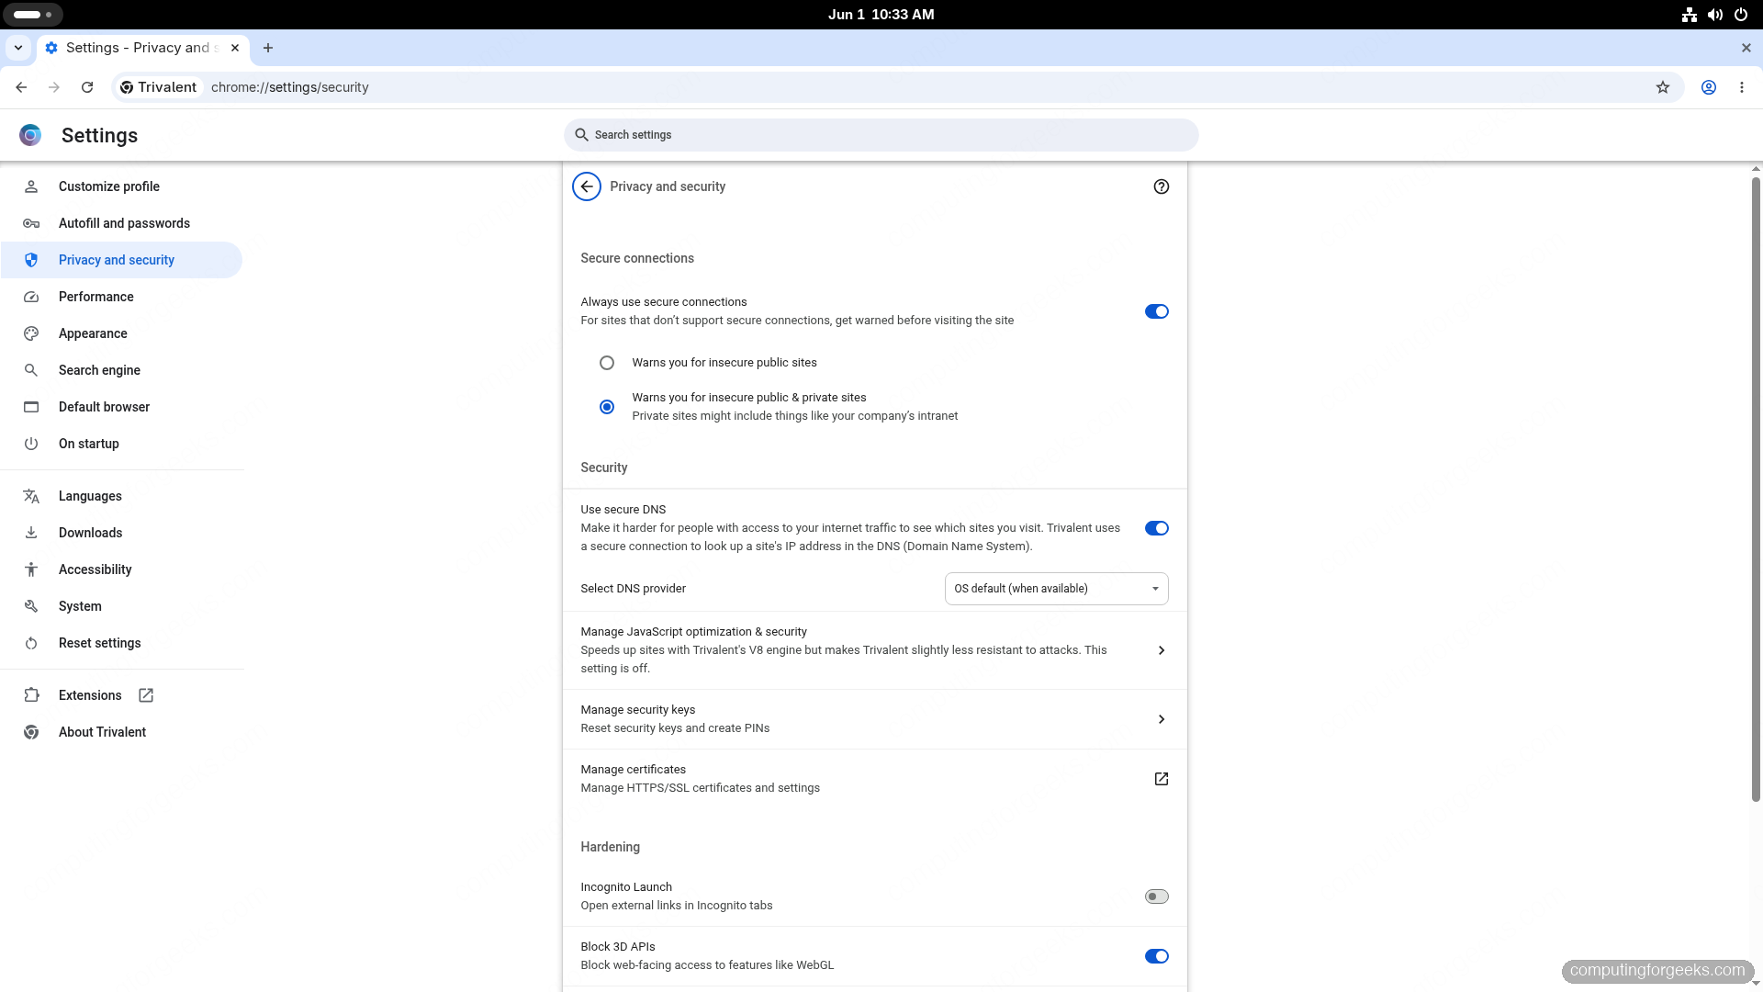Open a new tab with the plus icon
This screenshot has height=992, width=1763.
tap(268, 48)
